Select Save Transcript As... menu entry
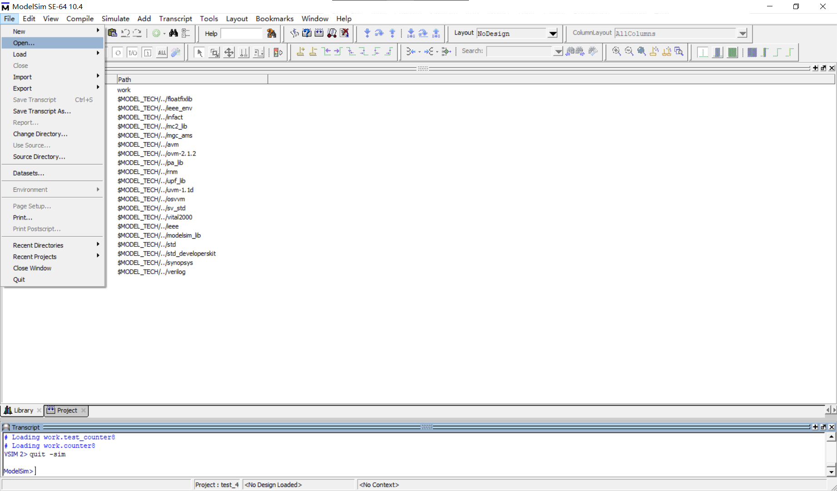The height and width of the screenshot is (491, 837). pyautogui.click(x=53, y=111)
